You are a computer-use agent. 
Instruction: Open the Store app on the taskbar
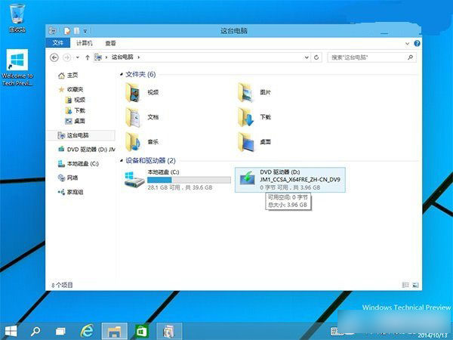[140, 330]
